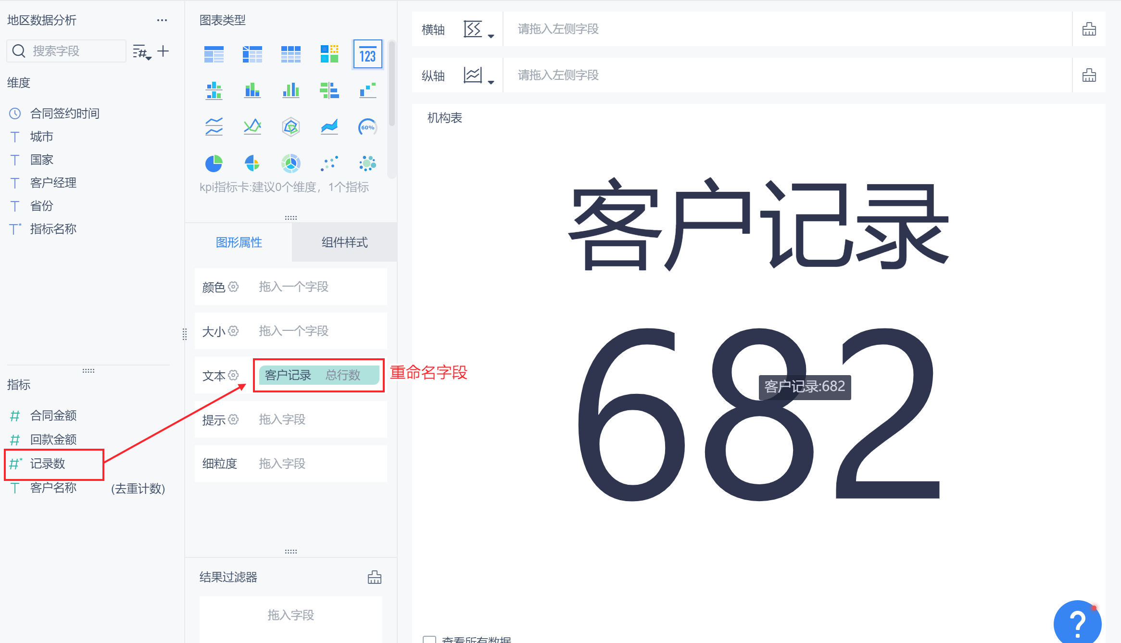Open the blue help question mark button
The width and height of the screenshot is (1121, 643).
coord(1077,623)
